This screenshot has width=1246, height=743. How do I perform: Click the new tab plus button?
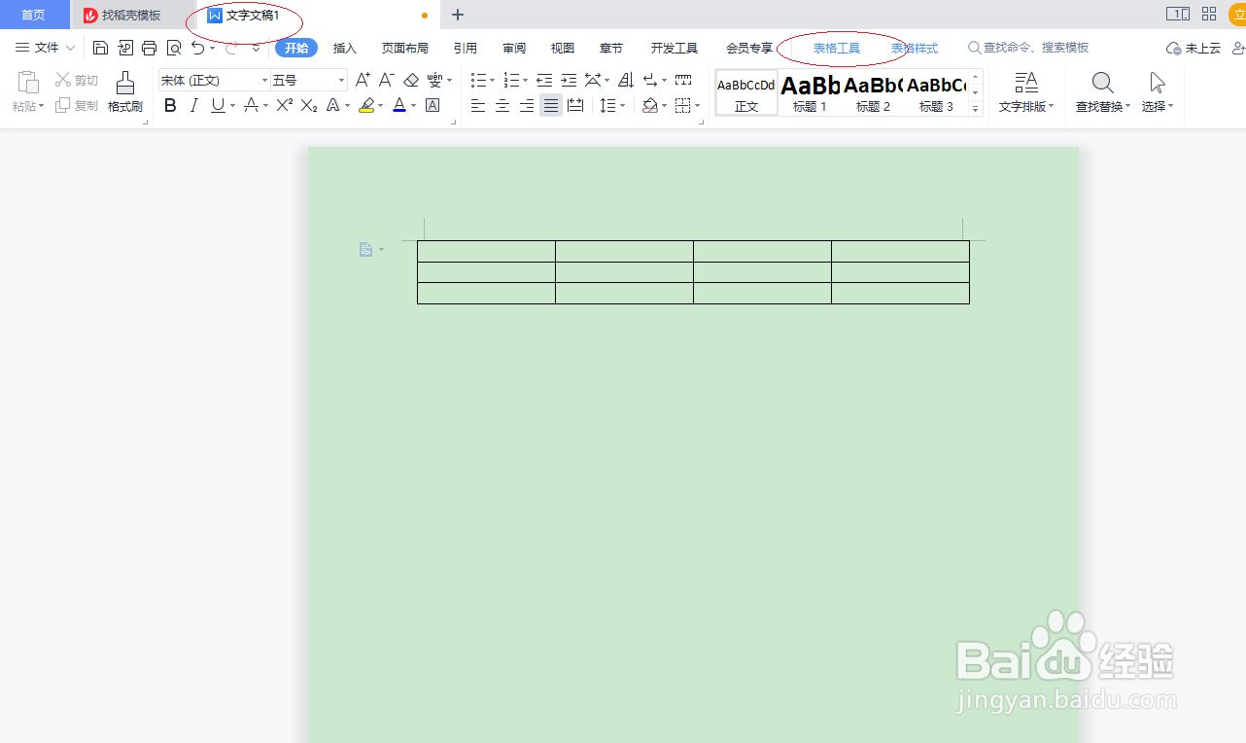tap(458, 15)
